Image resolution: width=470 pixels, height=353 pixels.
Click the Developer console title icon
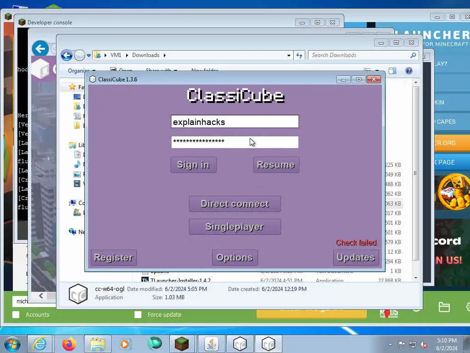click(22, 22)
